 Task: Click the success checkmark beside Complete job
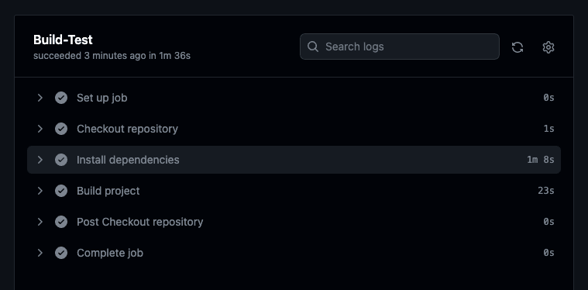coord(61,253)
